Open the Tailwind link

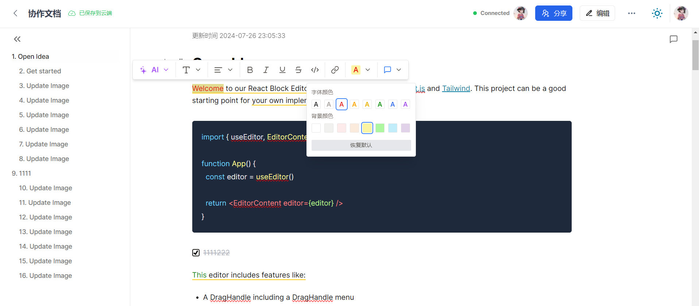pos(456,88)
